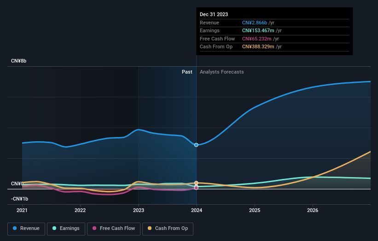Click the CN¥65.232m free cash flow value
The width and height of the screenshot is (378, 241).
(257, 39)
